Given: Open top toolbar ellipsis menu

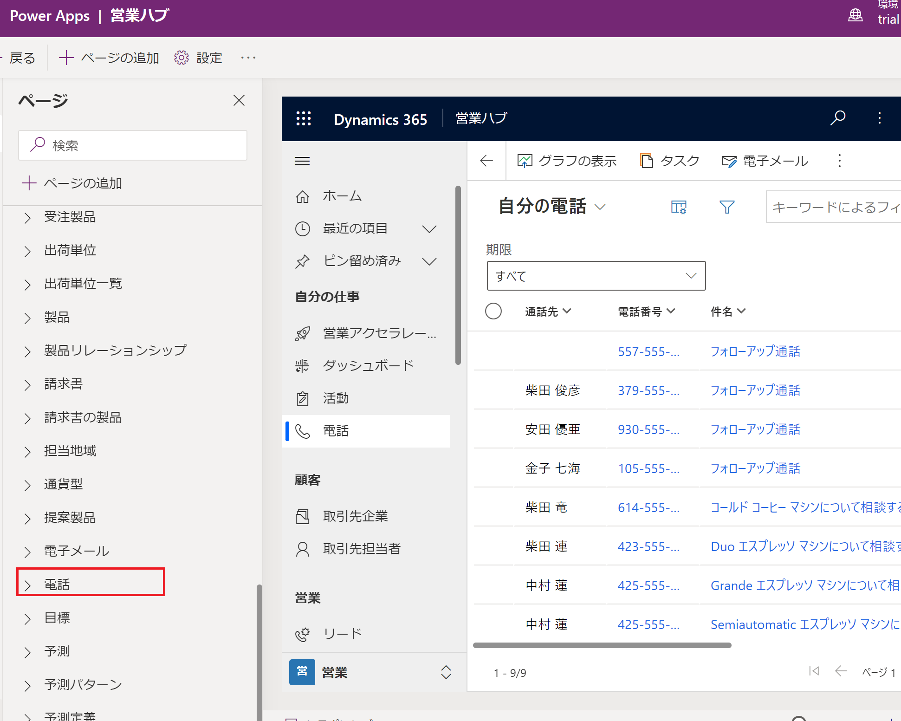Looking at the screenshot, I should coord(248,58).
